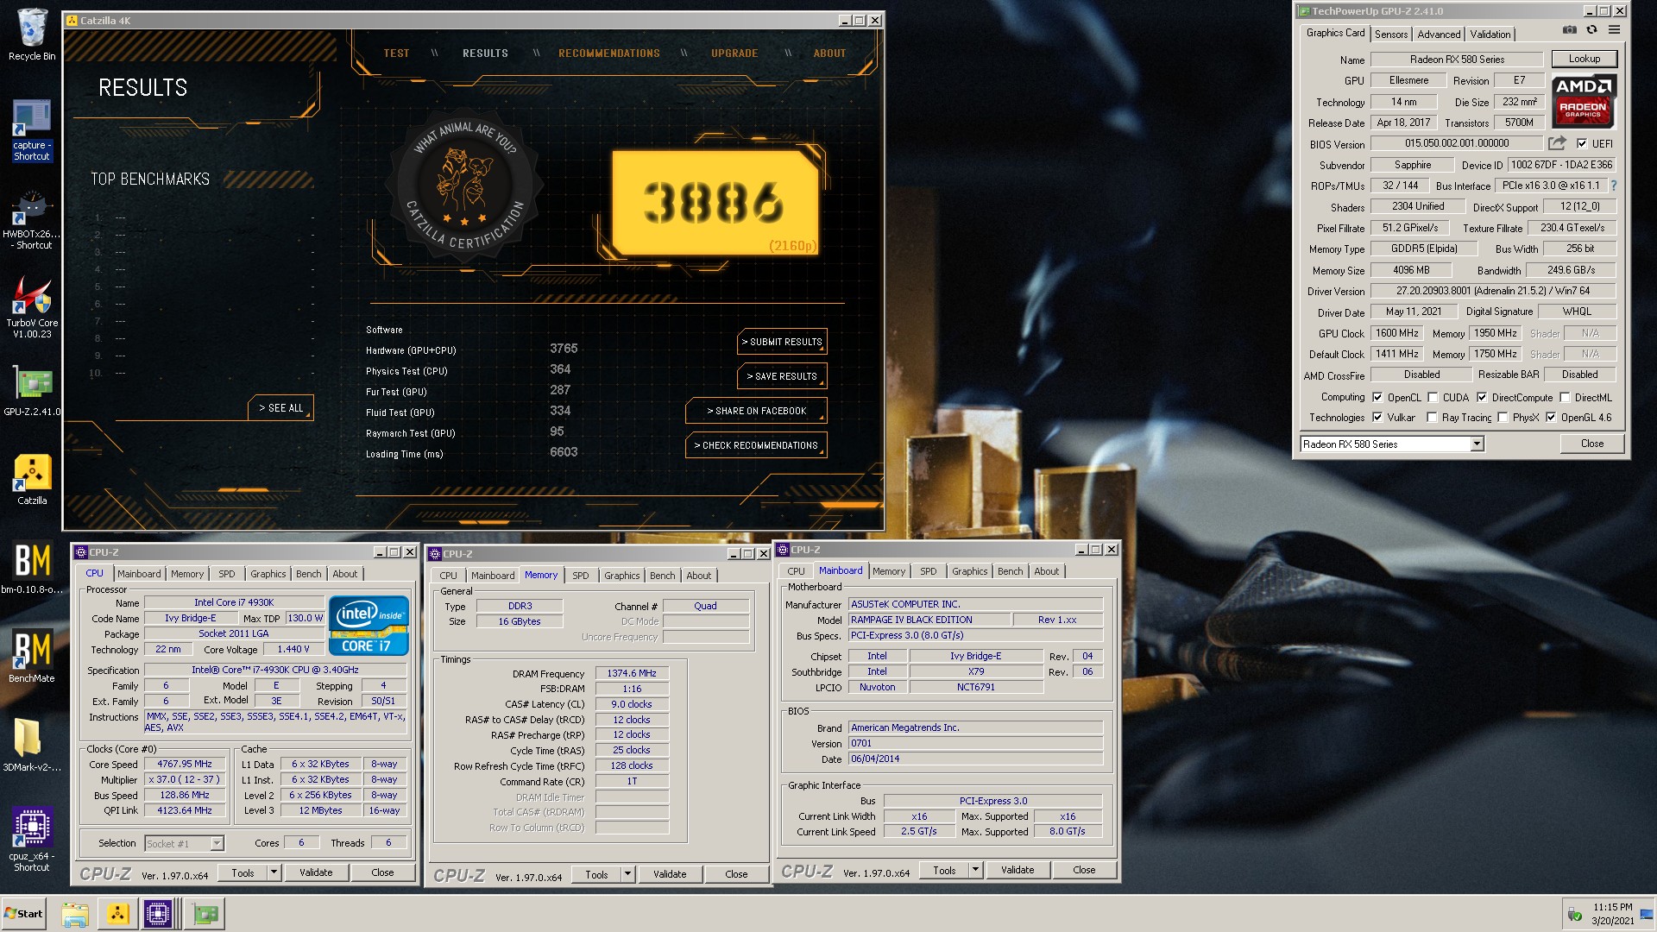Open the Recycle Bin desktop icon
The height and width of the screenshot is (932, 1657).
click(32, 35)
